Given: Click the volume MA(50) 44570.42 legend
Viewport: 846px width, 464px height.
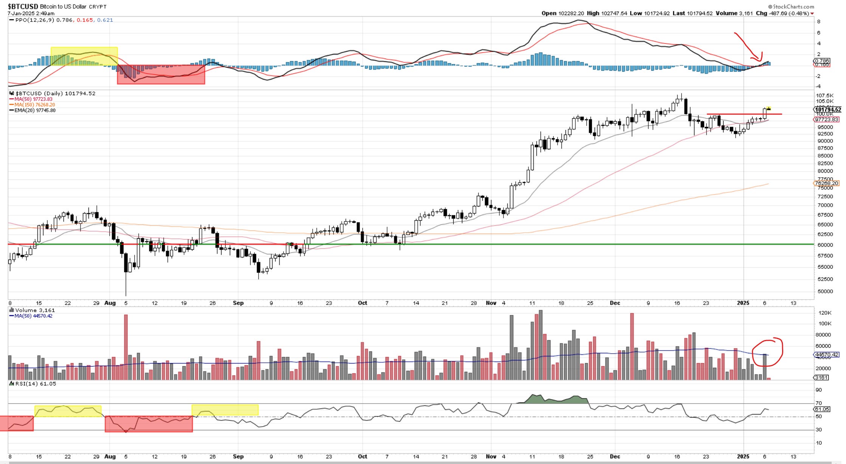Looking at the screenshot, I should pos(33,316).
